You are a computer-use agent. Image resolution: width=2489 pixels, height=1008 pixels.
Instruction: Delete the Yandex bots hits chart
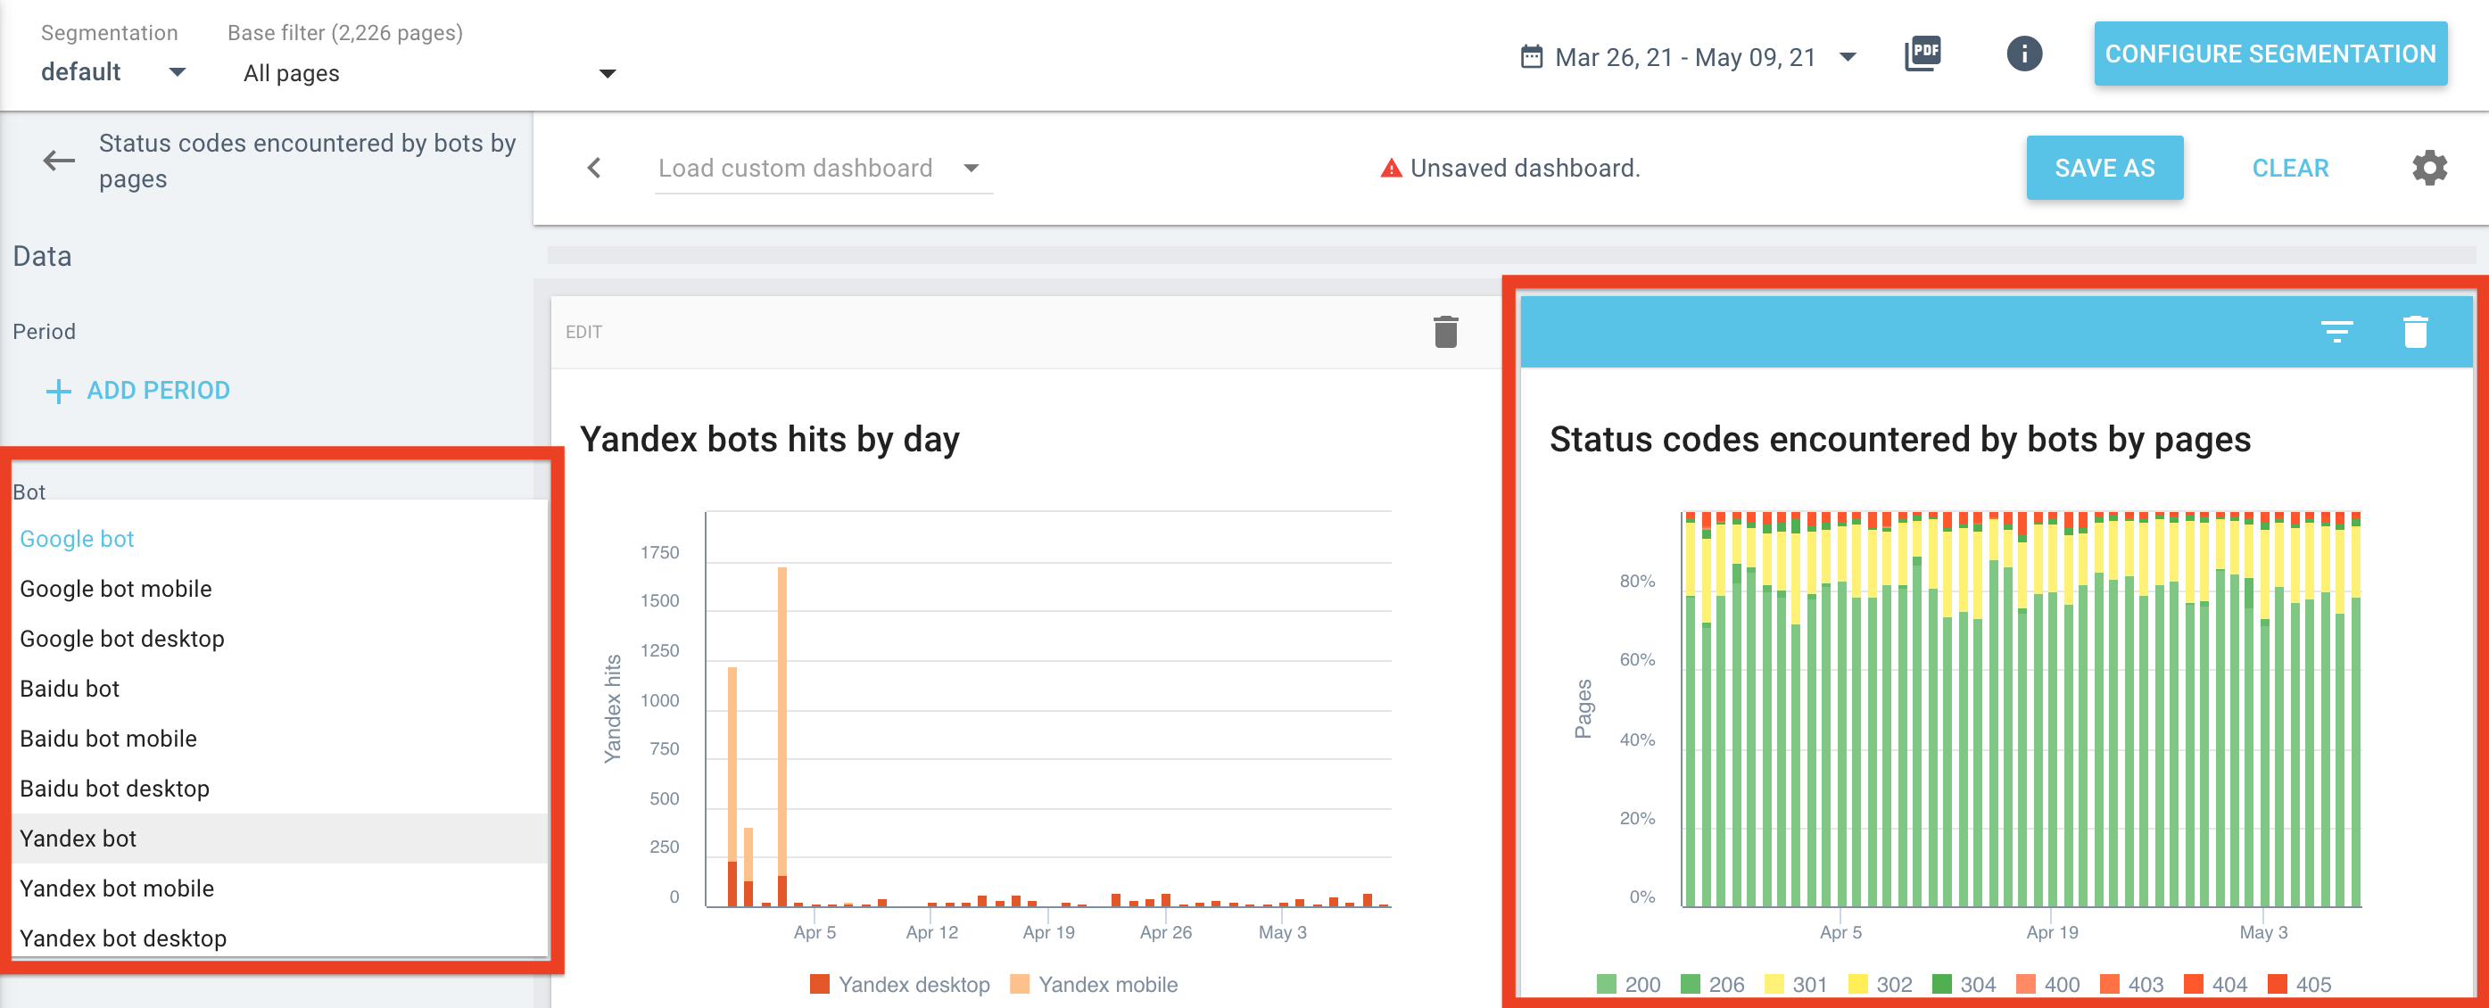point(1444,332)
